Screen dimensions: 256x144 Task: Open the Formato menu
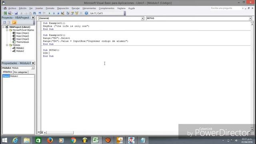pyautogui.click(x=50, y=8)
